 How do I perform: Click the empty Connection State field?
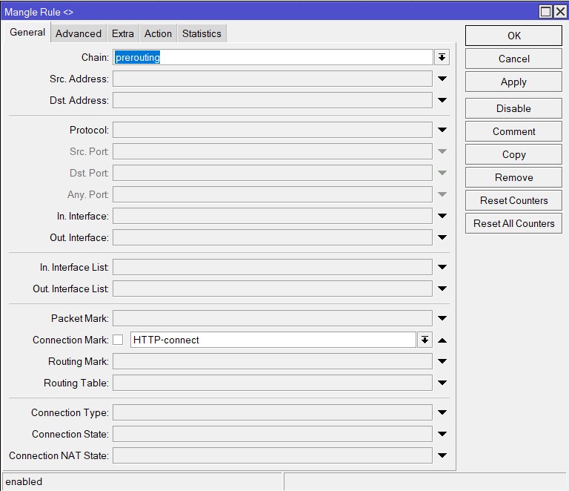pyautogui.click(x=273, y=434)
